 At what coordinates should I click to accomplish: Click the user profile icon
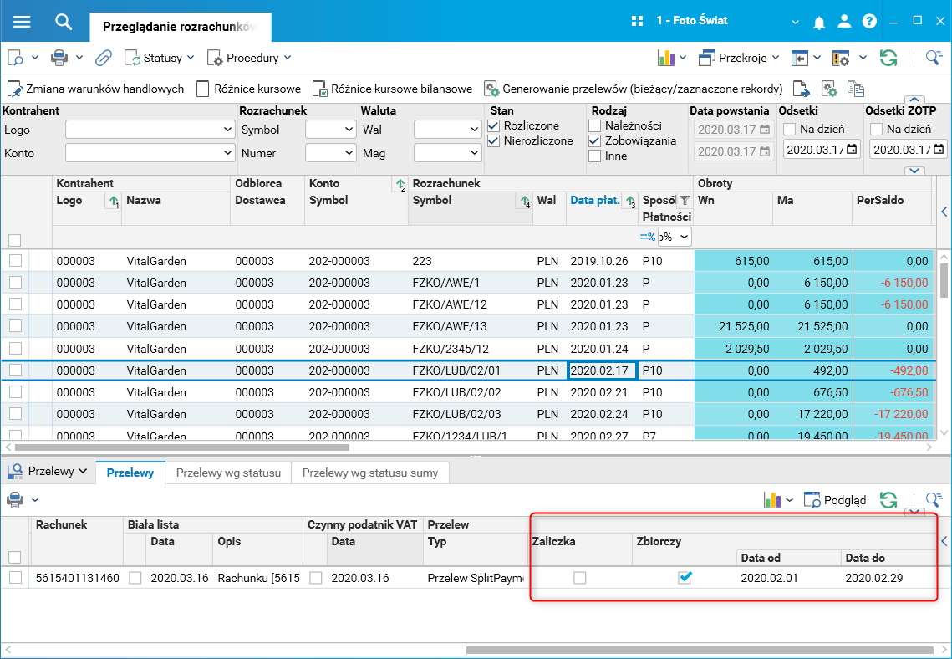point(845,21)
